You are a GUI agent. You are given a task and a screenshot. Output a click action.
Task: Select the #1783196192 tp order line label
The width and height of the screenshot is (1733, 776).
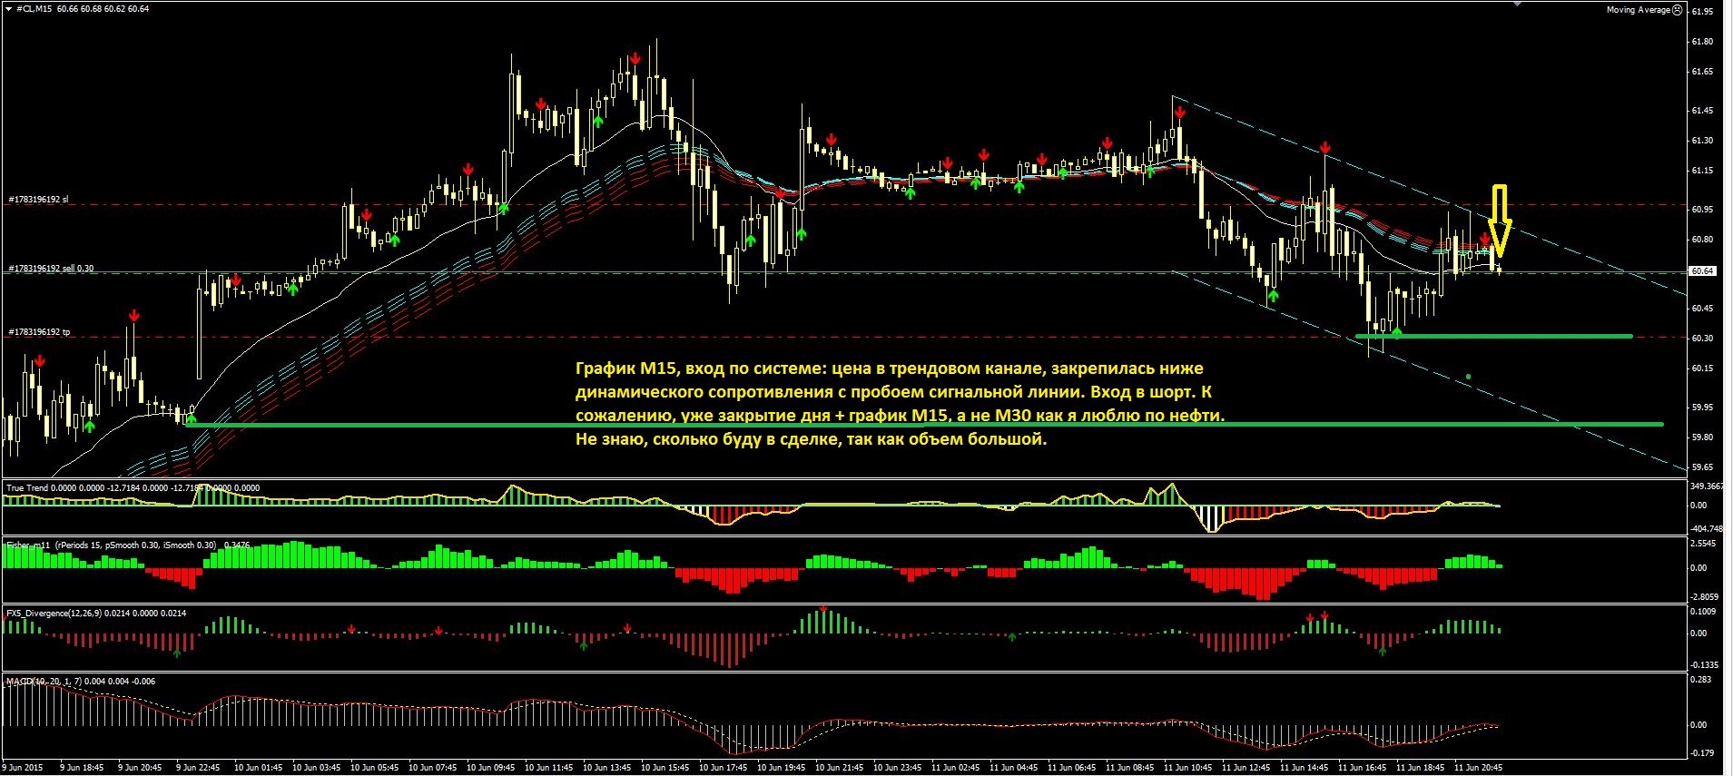point(39,332)
